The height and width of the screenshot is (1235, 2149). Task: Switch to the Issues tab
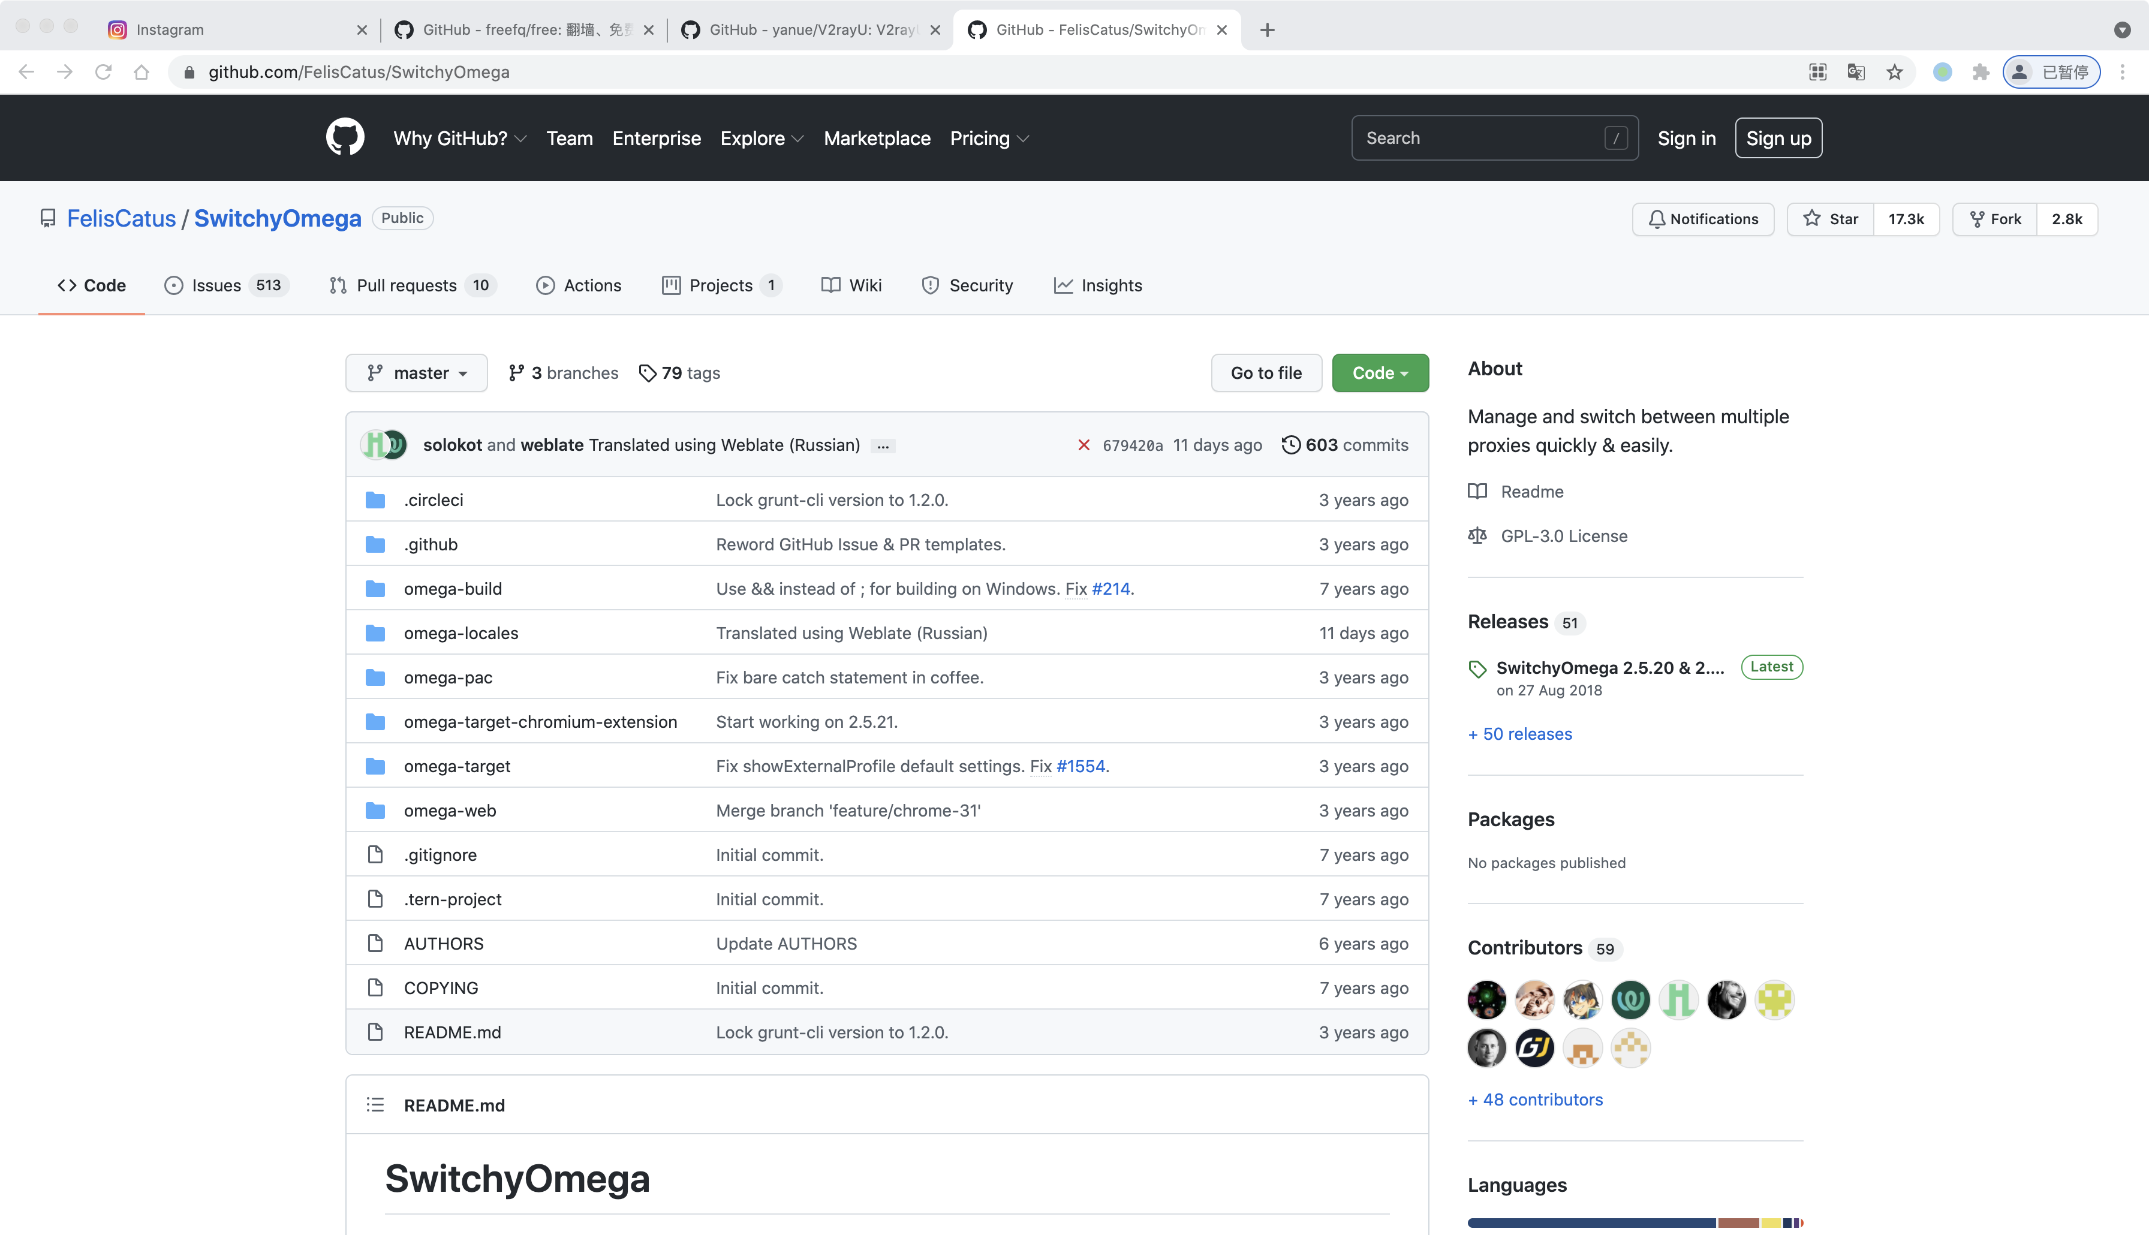tap(225, 285)
